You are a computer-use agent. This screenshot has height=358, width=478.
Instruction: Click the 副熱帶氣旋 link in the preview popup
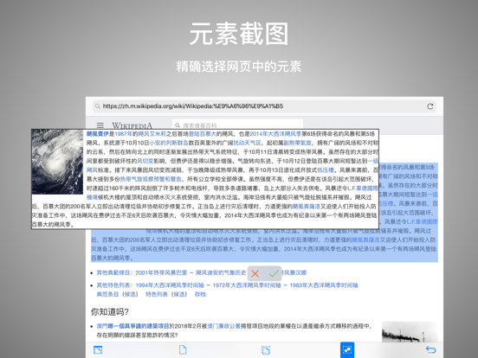point(298,143)
